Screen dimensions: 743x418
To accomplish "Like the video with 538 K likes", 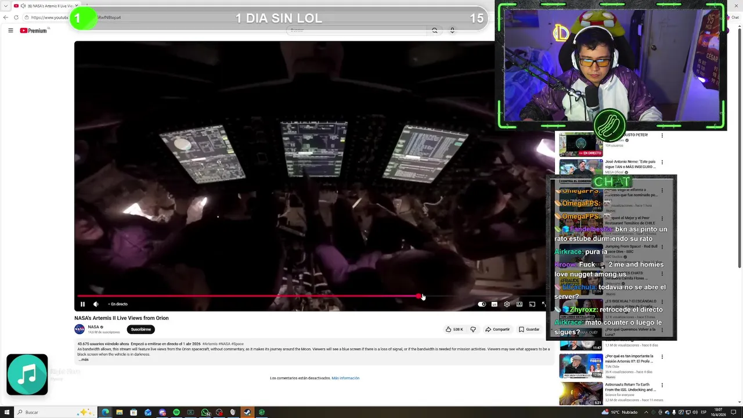I will [455, 329].
